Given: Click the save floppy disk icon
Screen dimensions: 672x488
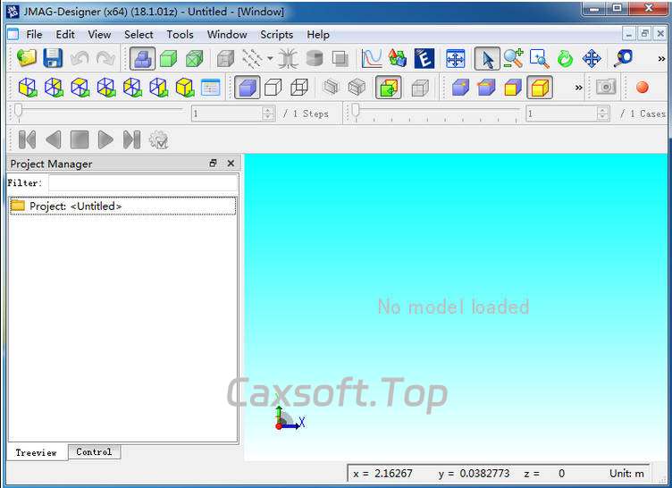Looking at the screenshot, I should [x=53, y=59].
